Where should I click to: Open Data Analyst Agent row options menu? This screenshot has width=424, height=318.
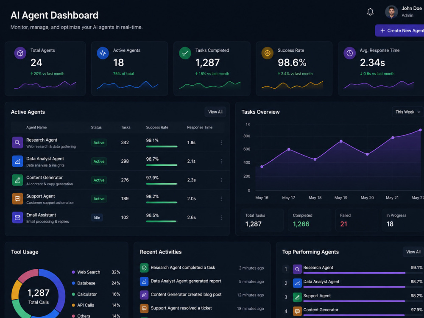[221, 161]
